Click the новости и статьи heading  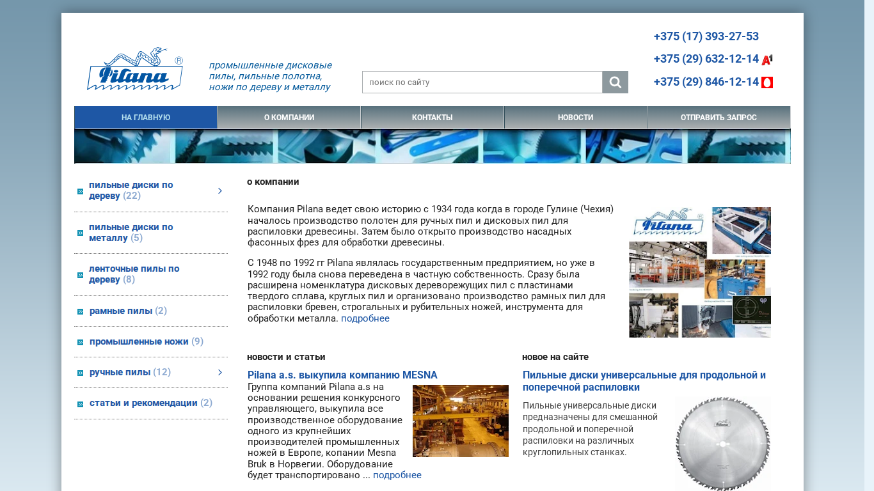[x=286, y=357]
